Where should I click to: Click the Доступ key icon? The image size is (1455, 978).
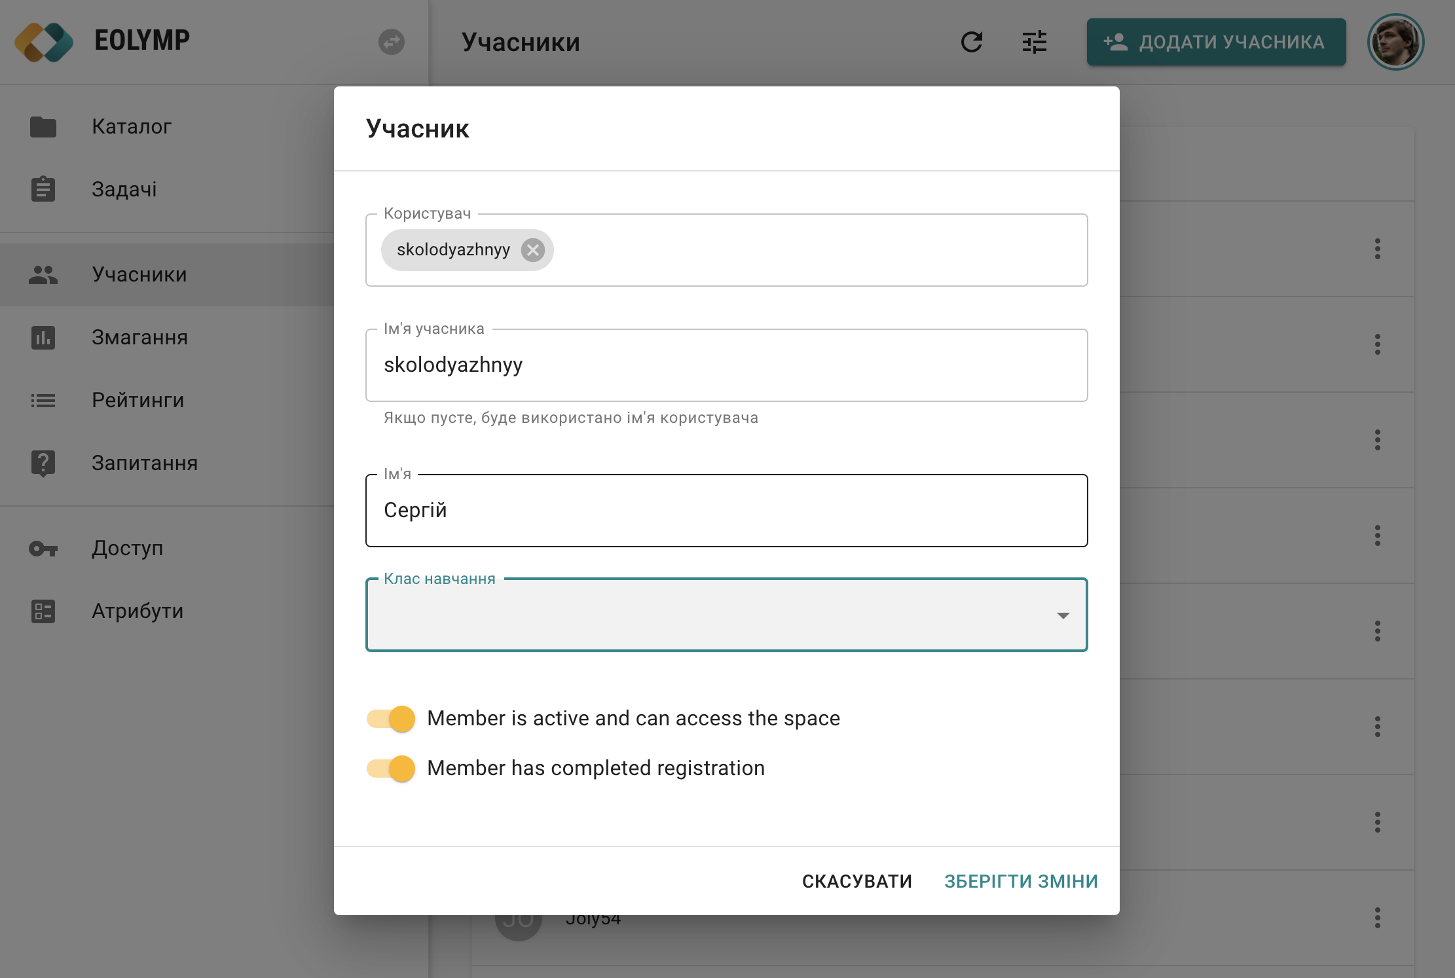[43, 549]
